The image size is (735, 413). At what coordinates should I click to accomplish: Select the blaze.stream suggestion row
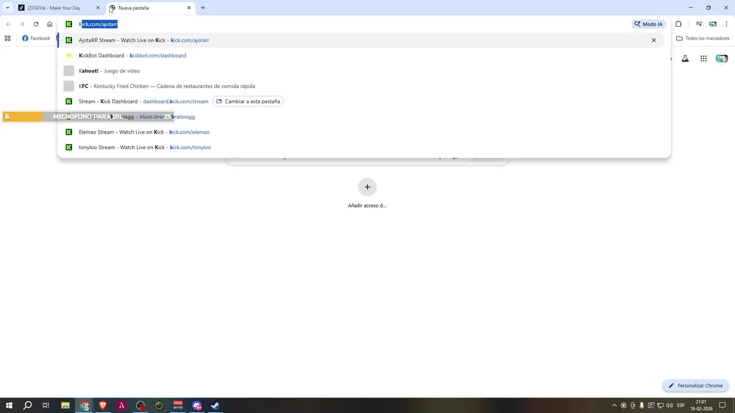pyautogui.click(x=362, y=116)
